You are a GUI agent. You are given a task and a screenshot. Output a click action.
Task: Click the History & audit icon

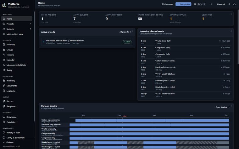pyautogui.click(x=4, y=133)
